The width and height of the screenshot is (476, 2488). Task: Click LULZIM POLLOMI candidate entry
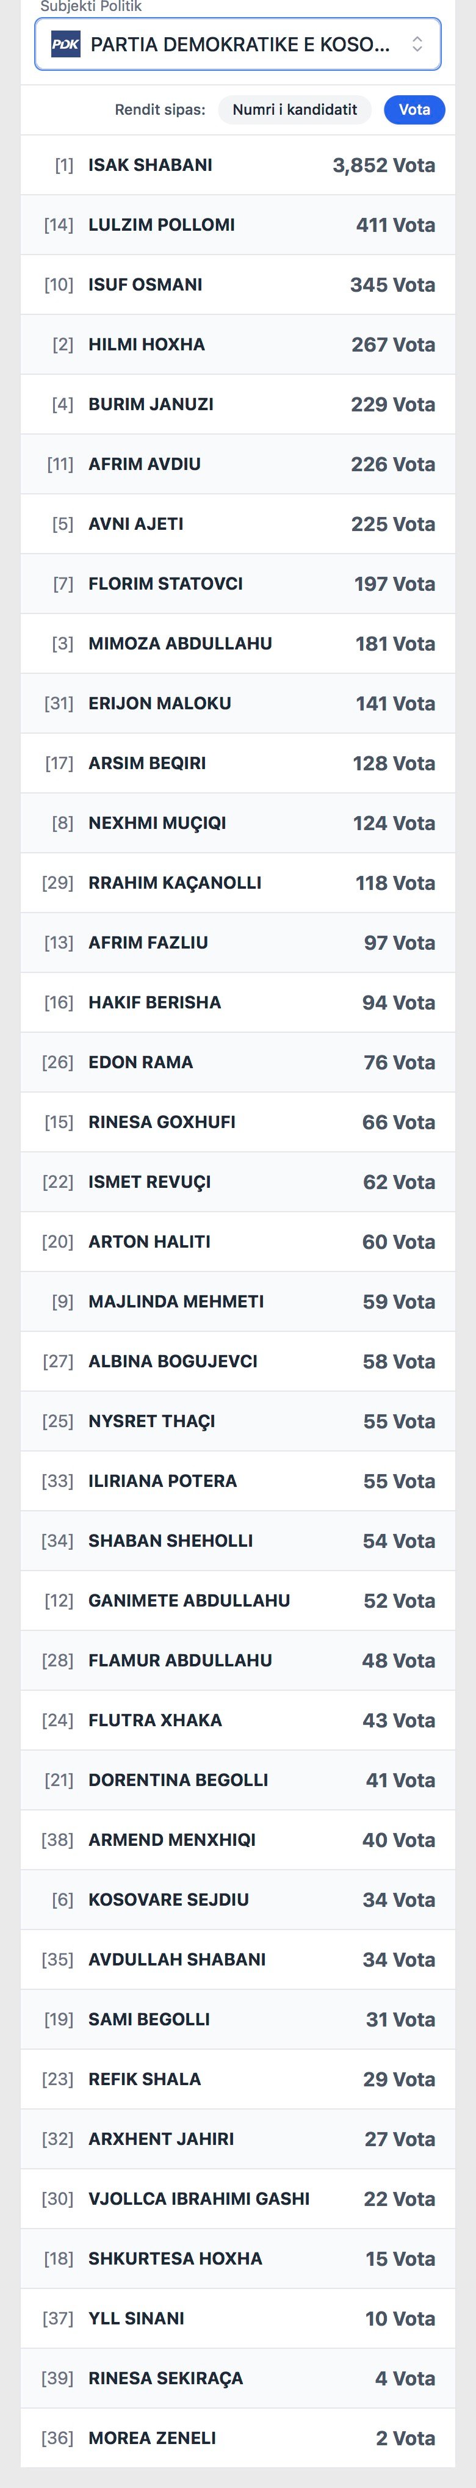(237, 225)
